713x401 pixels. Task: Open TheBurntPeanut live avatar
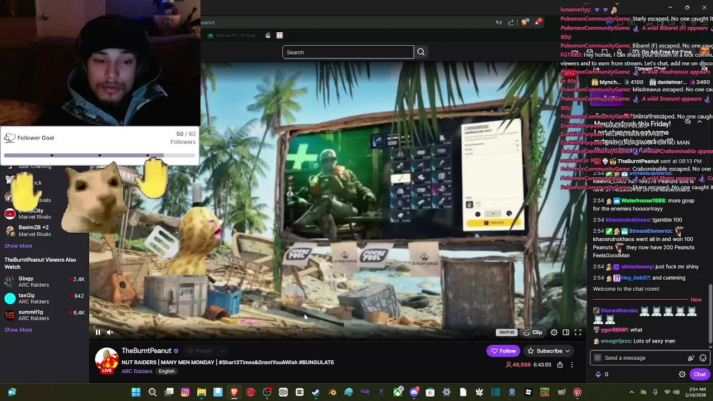pyautogui.click(x=106, y=360)
